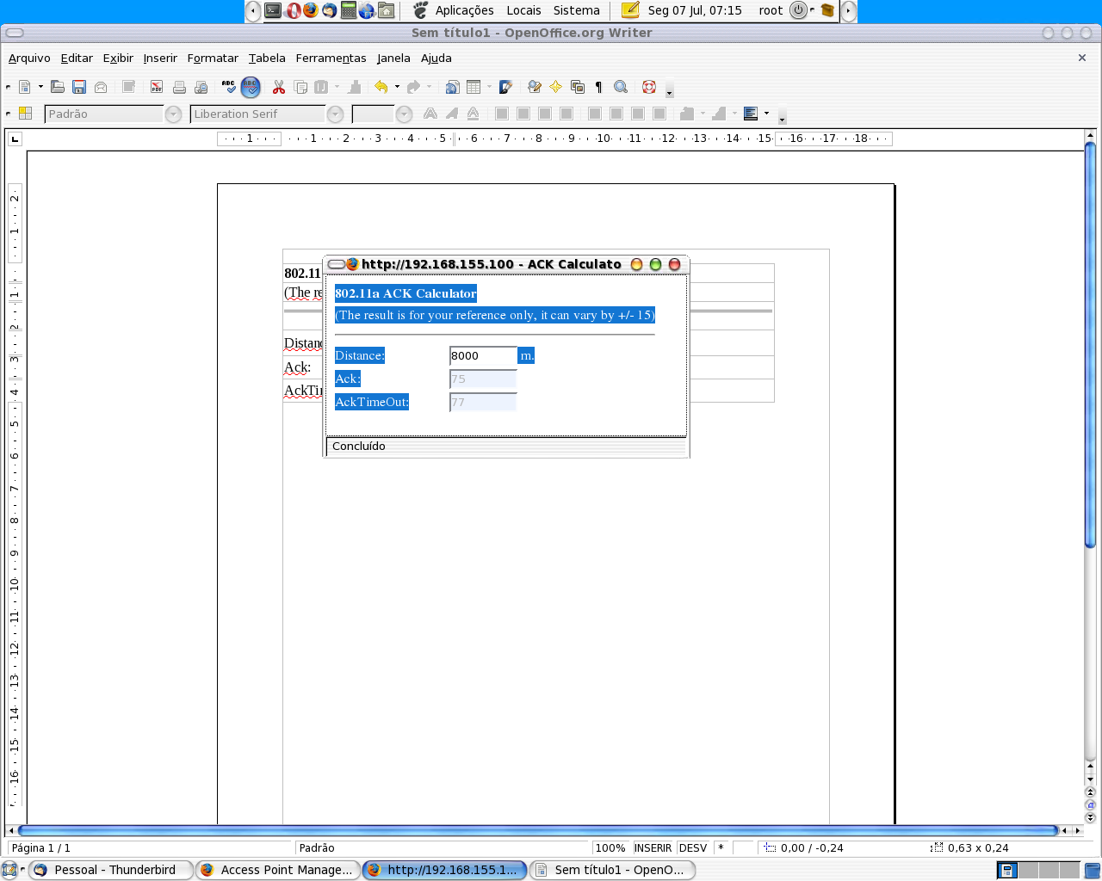Open the Exibir menu

pos(118,59)
